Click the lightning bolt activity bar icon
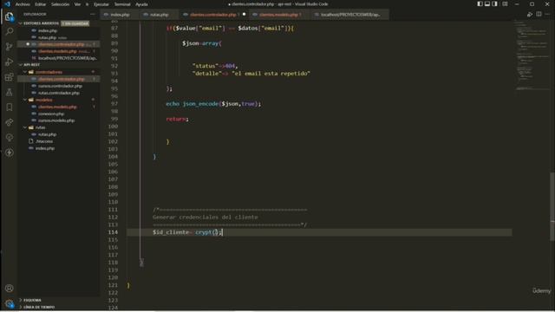Viewport: 555px width, 312px height. tap(10, 153)
